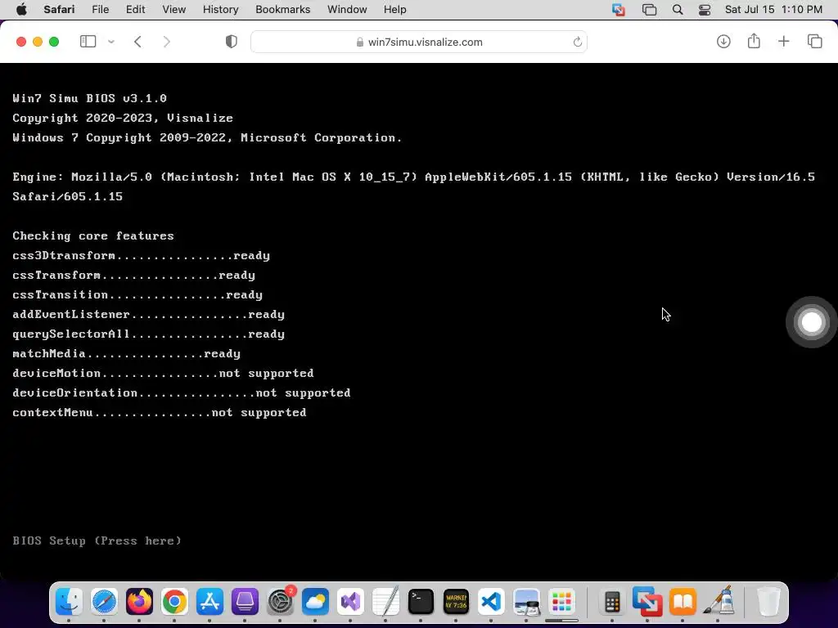Viewport: 838px width, 628px height.
Task: Launch Firefox from the Dock
Action: pos(139,602)
